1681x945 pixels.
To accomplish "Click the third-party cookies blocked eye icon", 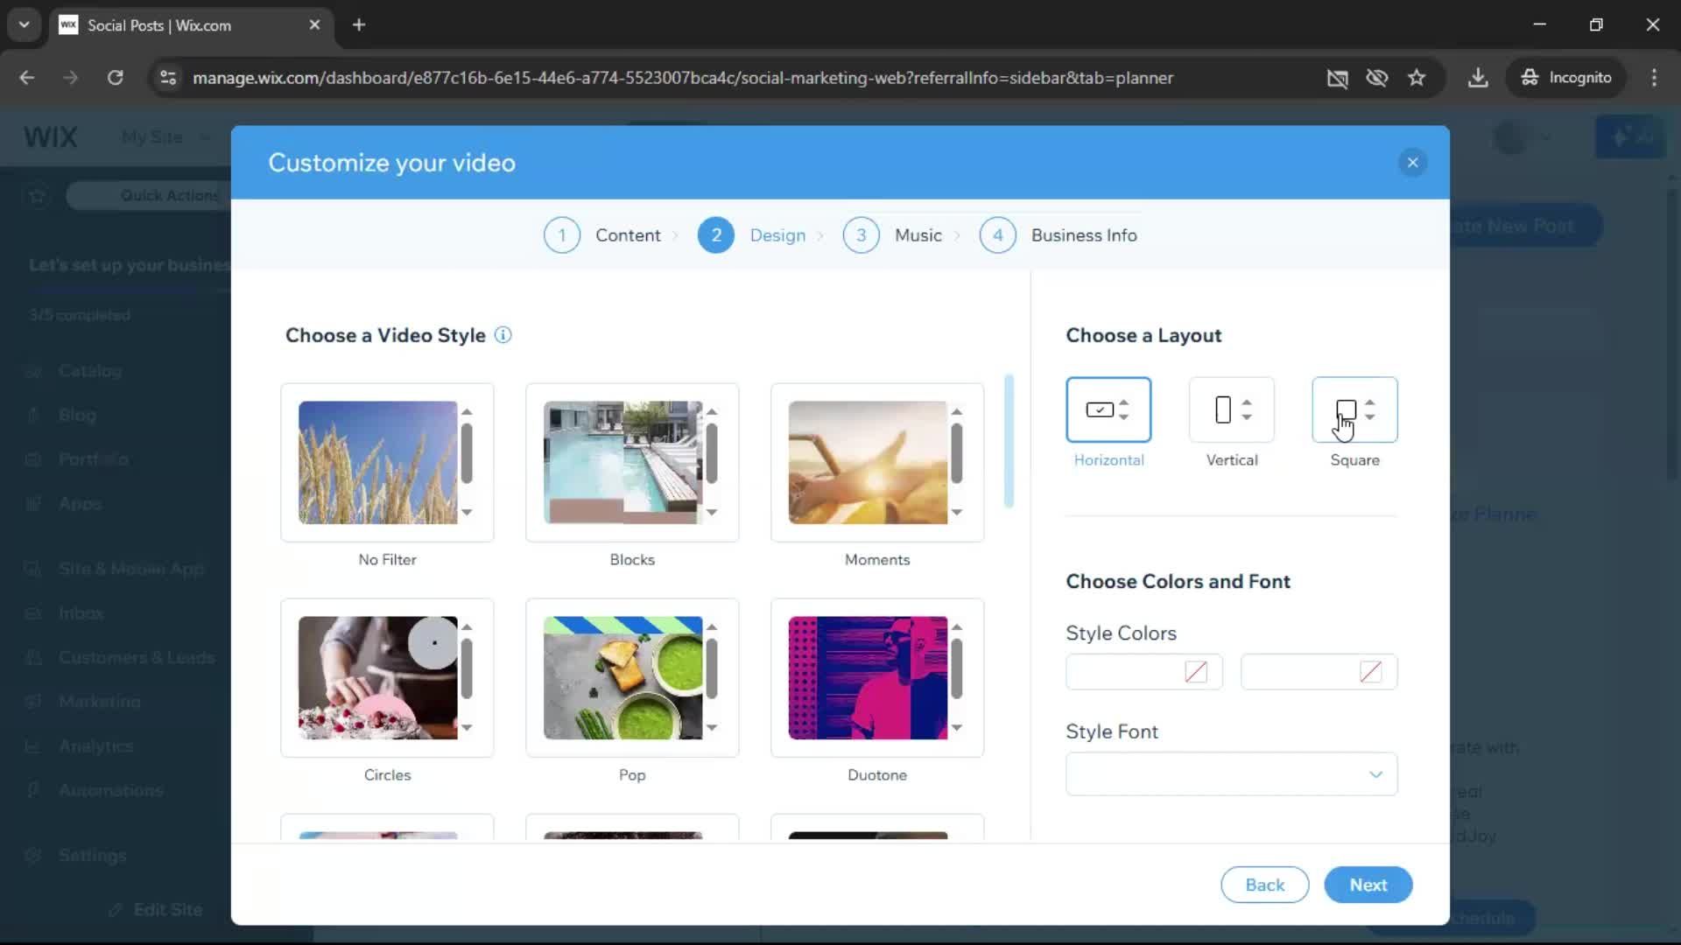I will 1377,78.
